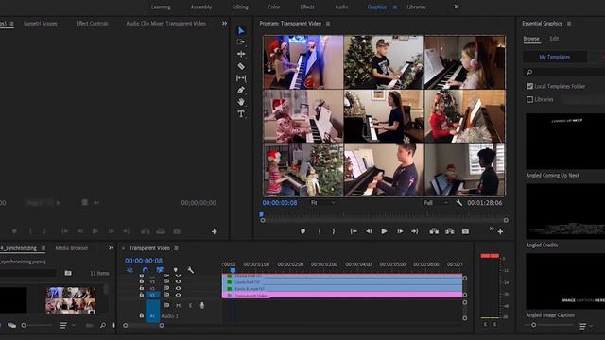This screenshot has height=340, width=605.
Task: Open Timeline display settings wrench
Action: pos(191,270)
